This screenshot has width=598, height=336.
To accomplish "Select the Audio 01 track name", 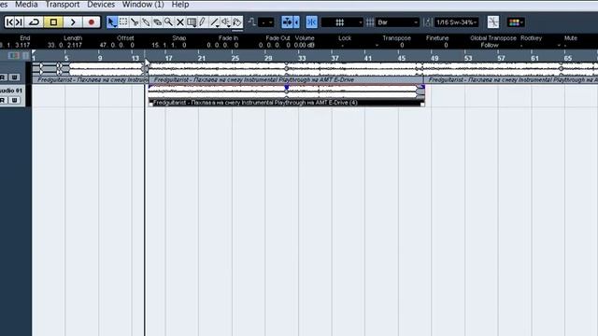I will [11, 91].
